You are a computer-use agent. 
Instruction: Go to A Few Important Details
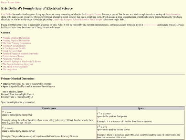point(14,48)
